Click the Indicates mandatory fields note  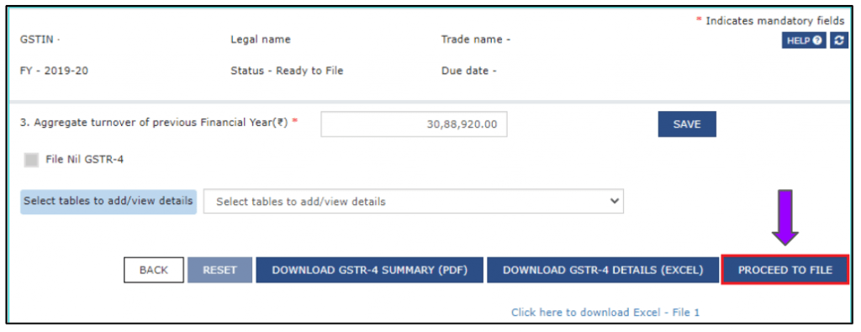(x=770, y=21)
